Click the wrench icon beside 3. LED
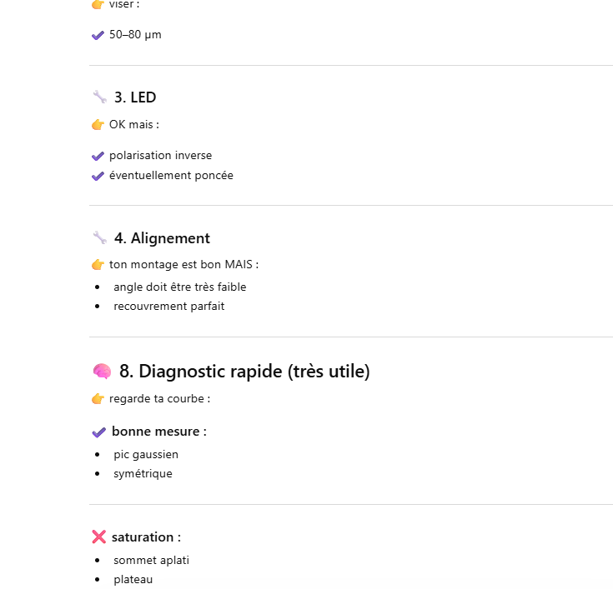The height and width of the screenshot is (589, 613). [99, 97]
